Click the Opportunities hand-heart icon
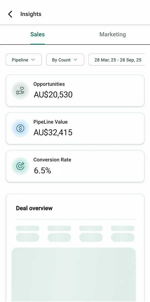This screenshot has height=302, width=150. [x=20, y=90]
